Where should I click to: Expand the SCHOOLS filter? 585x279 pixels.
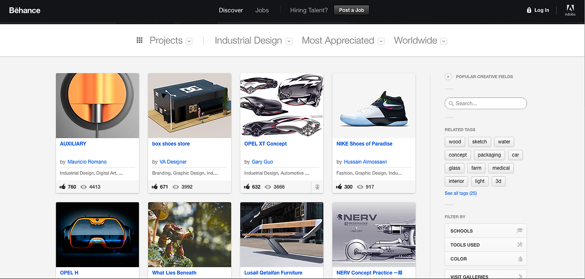[x=486, y=231]
